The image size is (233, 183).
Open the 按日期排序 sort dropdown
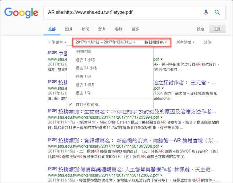(x=156, y=42)
